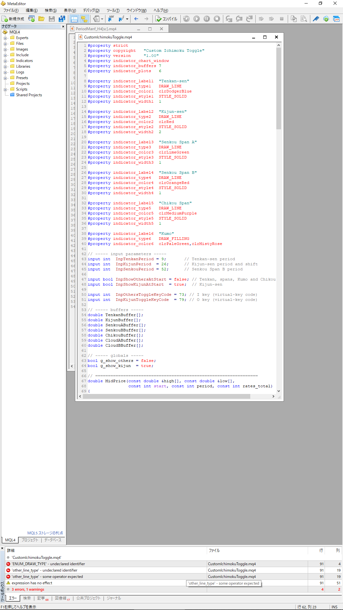Open the MQL5 cloud protector icon

[x=326, y=19]
